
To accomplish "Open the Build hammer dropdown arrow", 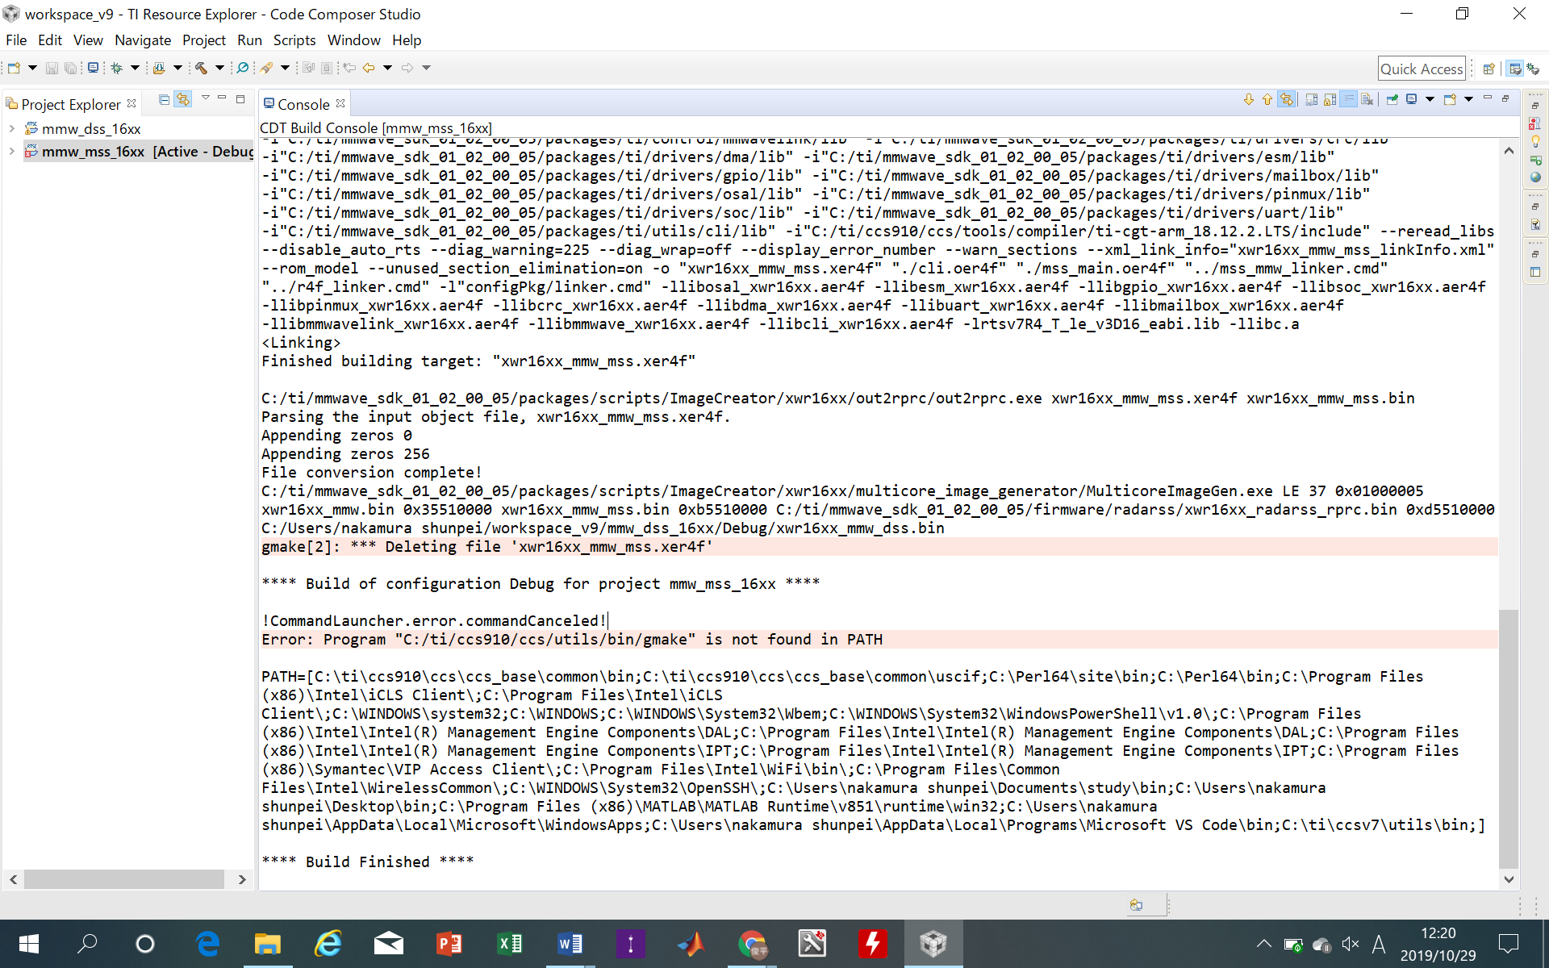I will click(x=219, y=68).
